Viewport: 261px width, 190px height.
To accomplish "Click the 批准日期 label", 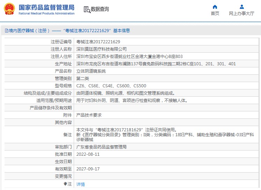I will (63, 154).
